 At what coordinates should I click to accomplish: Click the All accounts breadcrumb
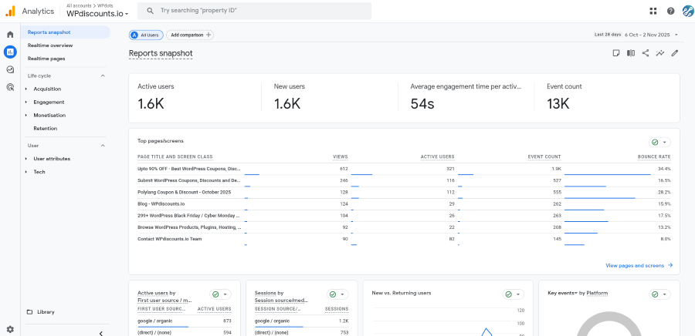click(80, 5)
